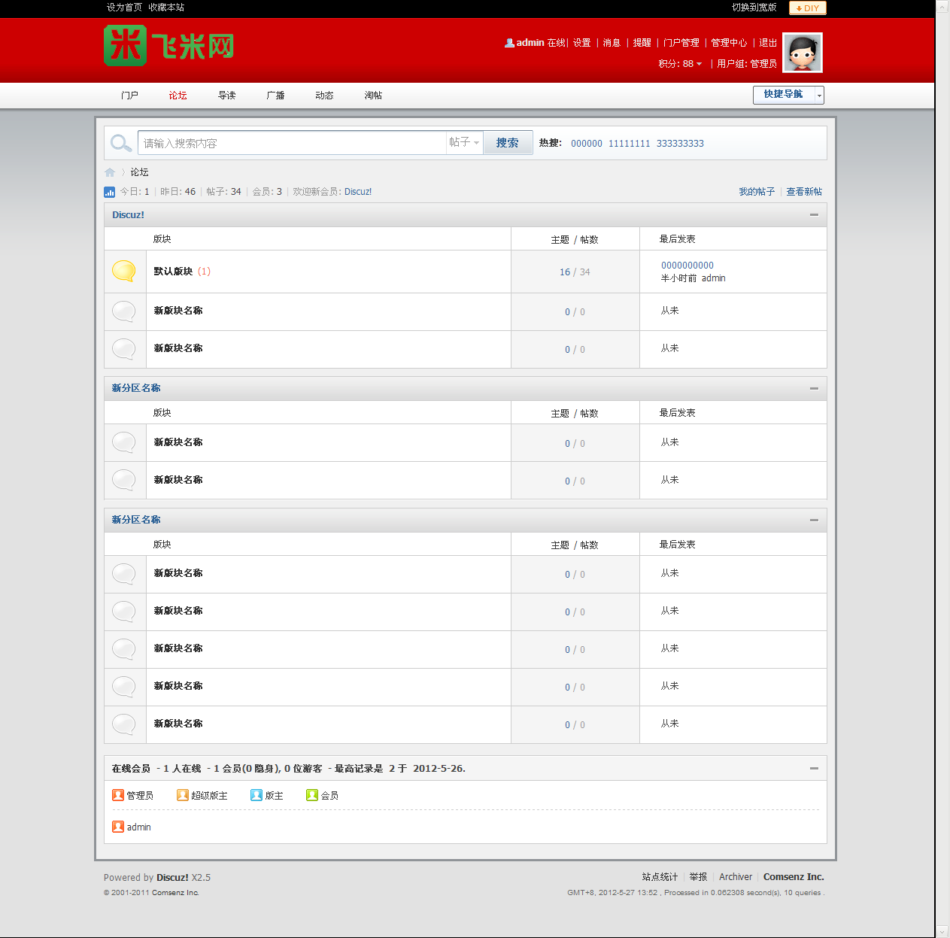
Task: Click the user icon beside admin header link
Action: click(x=509, y=43)
